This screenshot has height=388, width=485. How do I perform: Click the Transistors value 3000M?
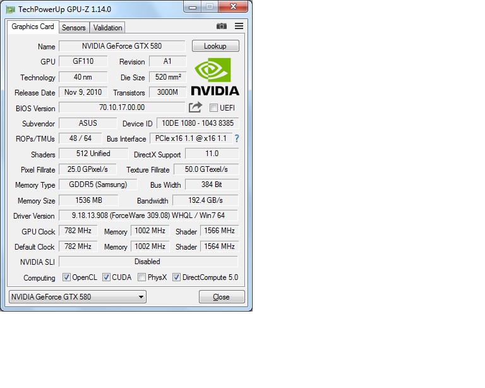point(167,92)
